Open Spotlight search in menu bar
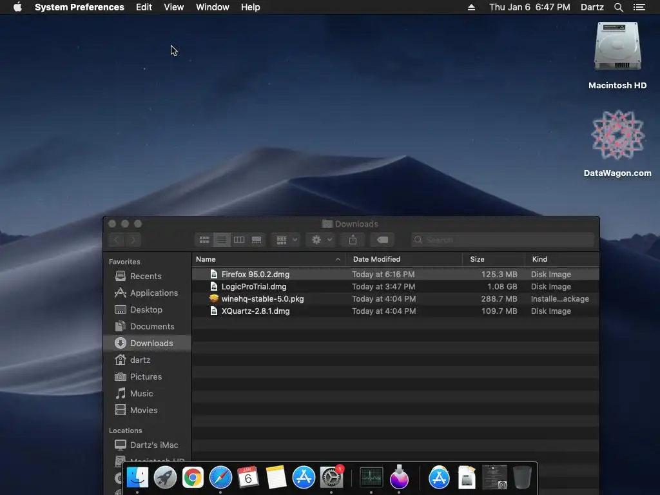Image resolution: width=660 pixels, height=495 pixels. 618,7
